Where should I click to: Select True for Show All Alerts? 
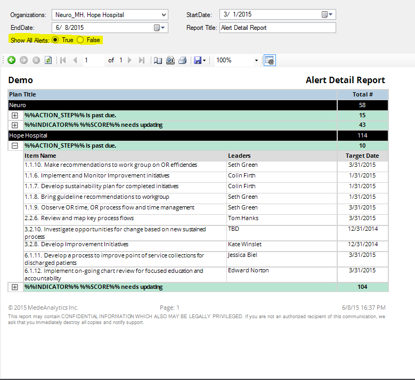[x=55, y=40]
